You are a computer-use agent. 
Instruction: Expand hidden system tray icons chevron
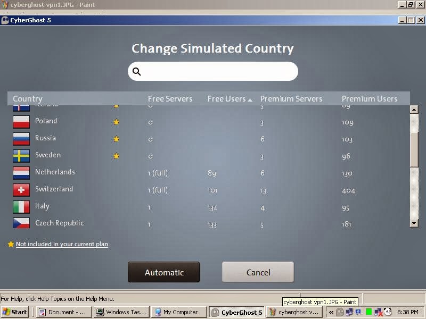click(331, 312)
